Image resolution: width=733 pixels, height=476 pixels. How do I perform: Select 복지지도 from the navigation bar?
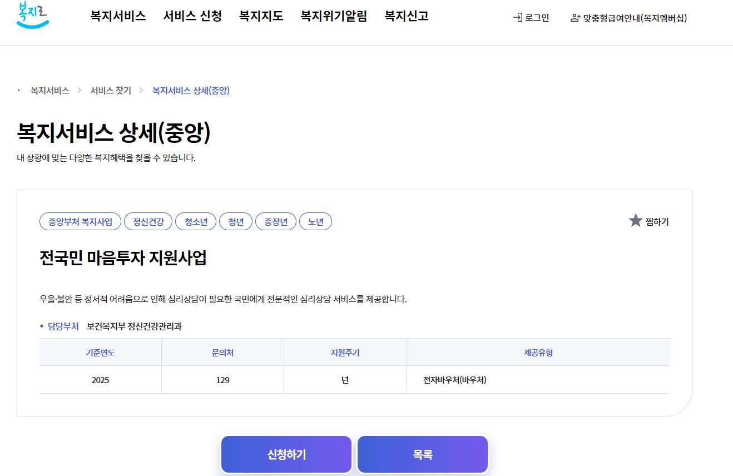pyautogui.click(x=261, y=17)
